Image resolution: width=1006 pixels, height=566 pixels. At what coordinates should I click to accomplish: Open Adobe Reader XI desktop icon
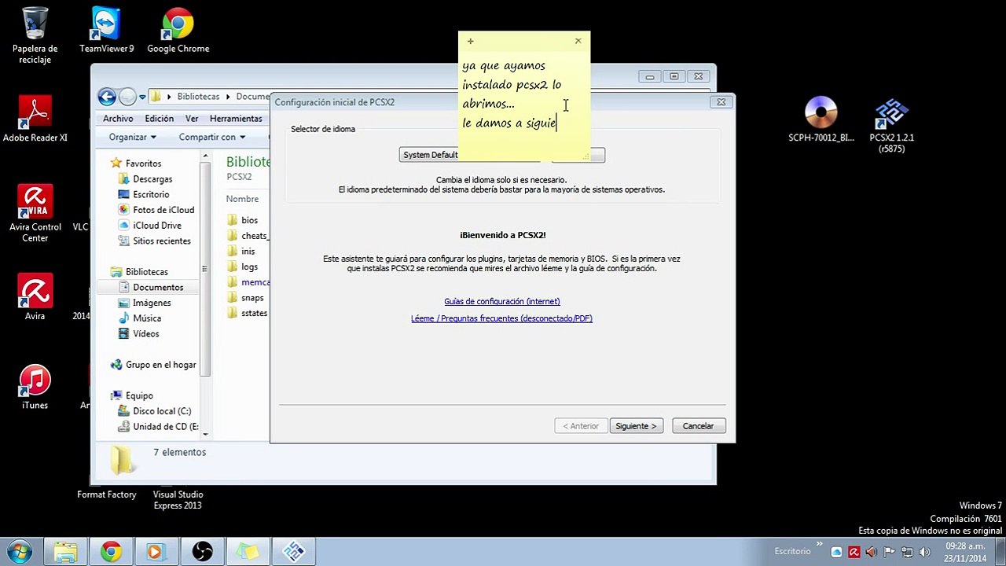[35, 119]
